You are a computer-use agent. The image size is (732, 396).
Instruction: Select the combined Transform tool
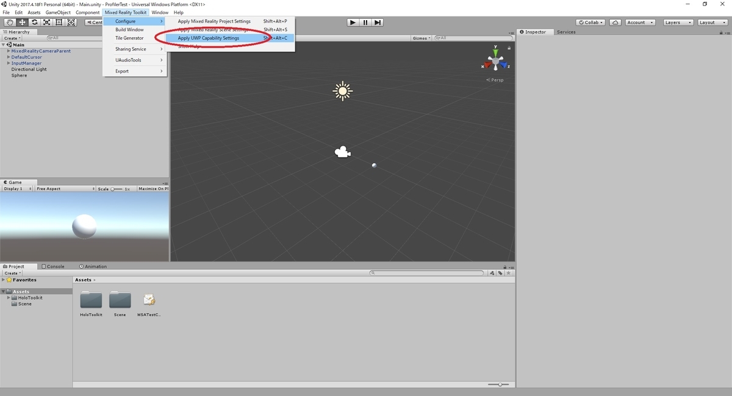71,23
